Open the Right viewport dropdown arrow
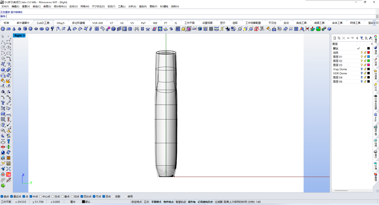Viewport: 379px width, 205px height. [x=25, y=35]
